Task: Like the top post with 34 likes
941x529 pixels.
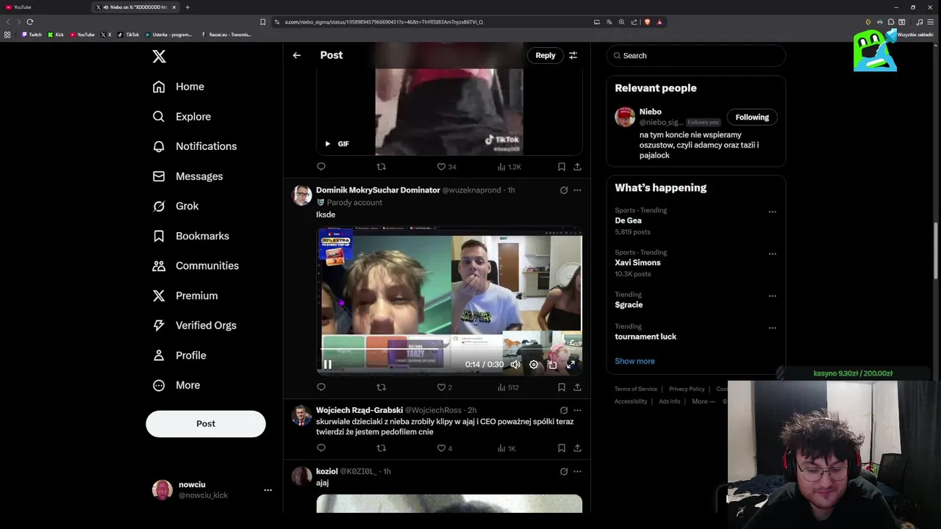Action: pyautogui.click(x=446, y=167)
